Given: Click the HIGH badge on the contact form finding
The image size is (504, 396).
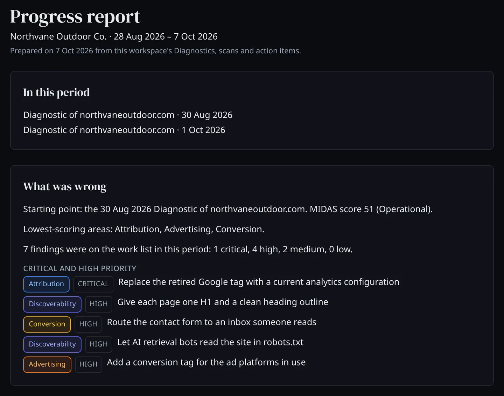Looking at the screenshot, I should [x=88, y=324].
